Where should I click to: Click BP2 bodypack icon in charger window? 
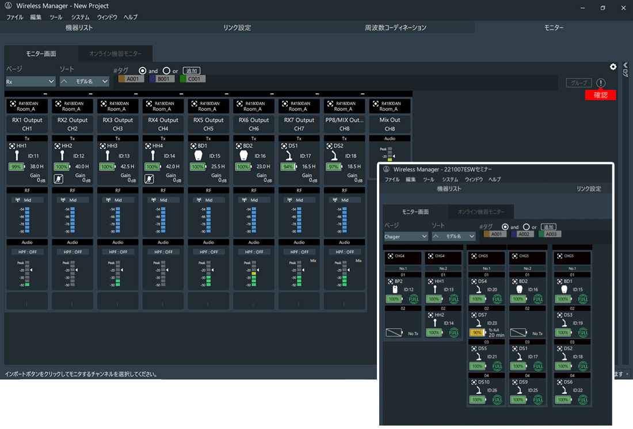395,289
